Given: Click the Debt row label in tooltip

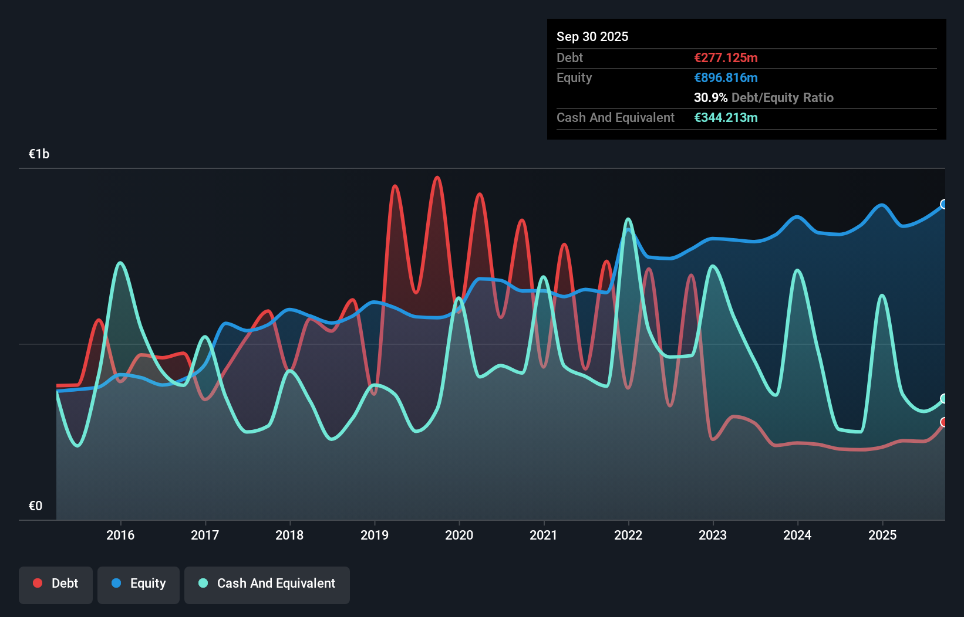Looking at the screenshot, I should click(569, 57).
